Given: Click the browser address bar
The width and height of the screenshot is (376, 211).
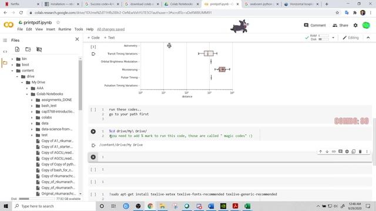Looking at the screenshot, I should 180,12.
